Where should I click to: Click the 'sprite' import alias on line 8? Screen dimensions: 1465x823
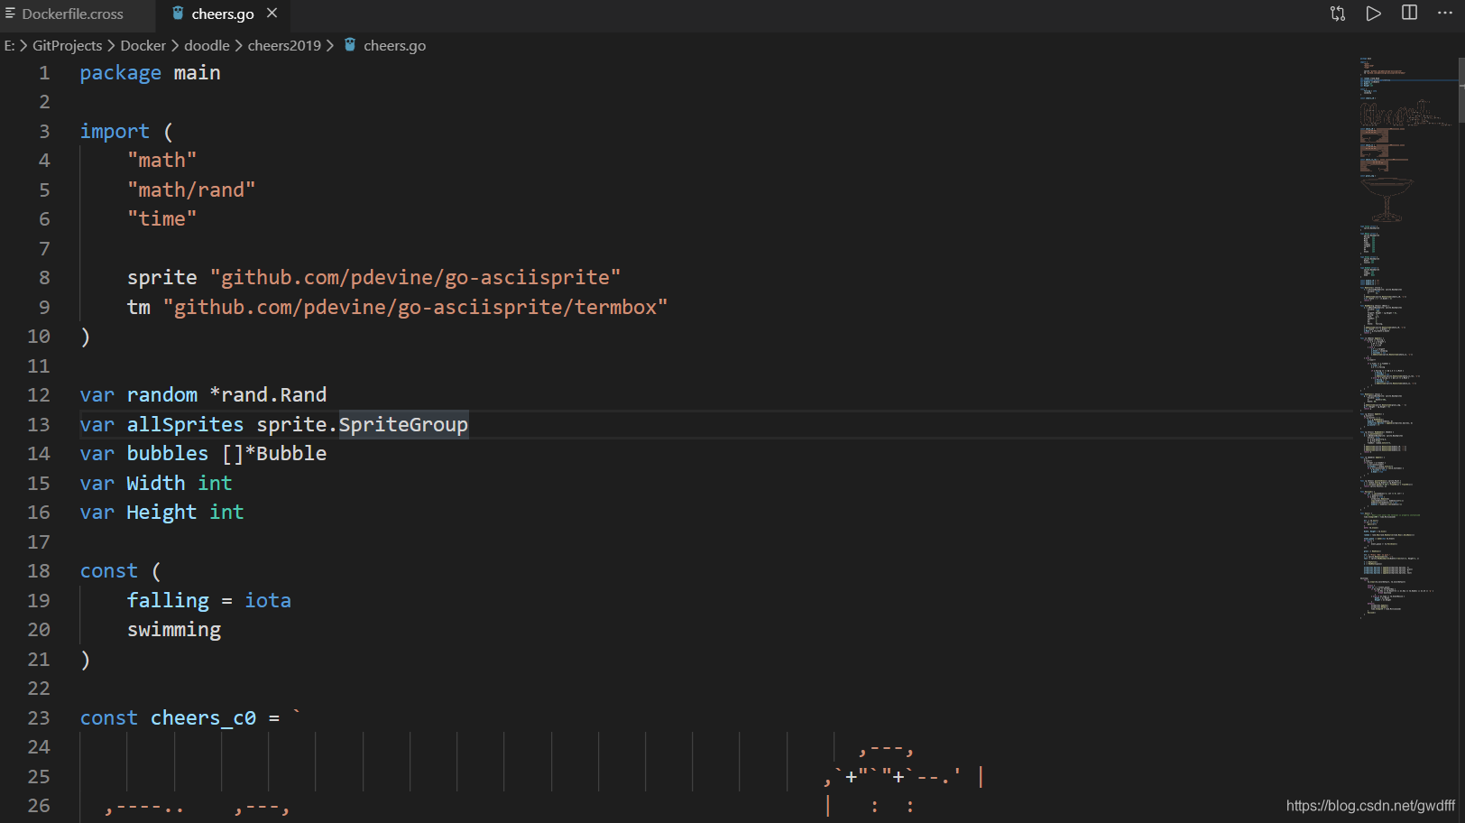(x=161, y=277)
